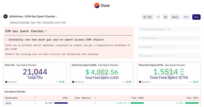Screen dimensions: 204x107
Task: Click the #eth tag
Action: pyautogui.click(x=64, y=23)
